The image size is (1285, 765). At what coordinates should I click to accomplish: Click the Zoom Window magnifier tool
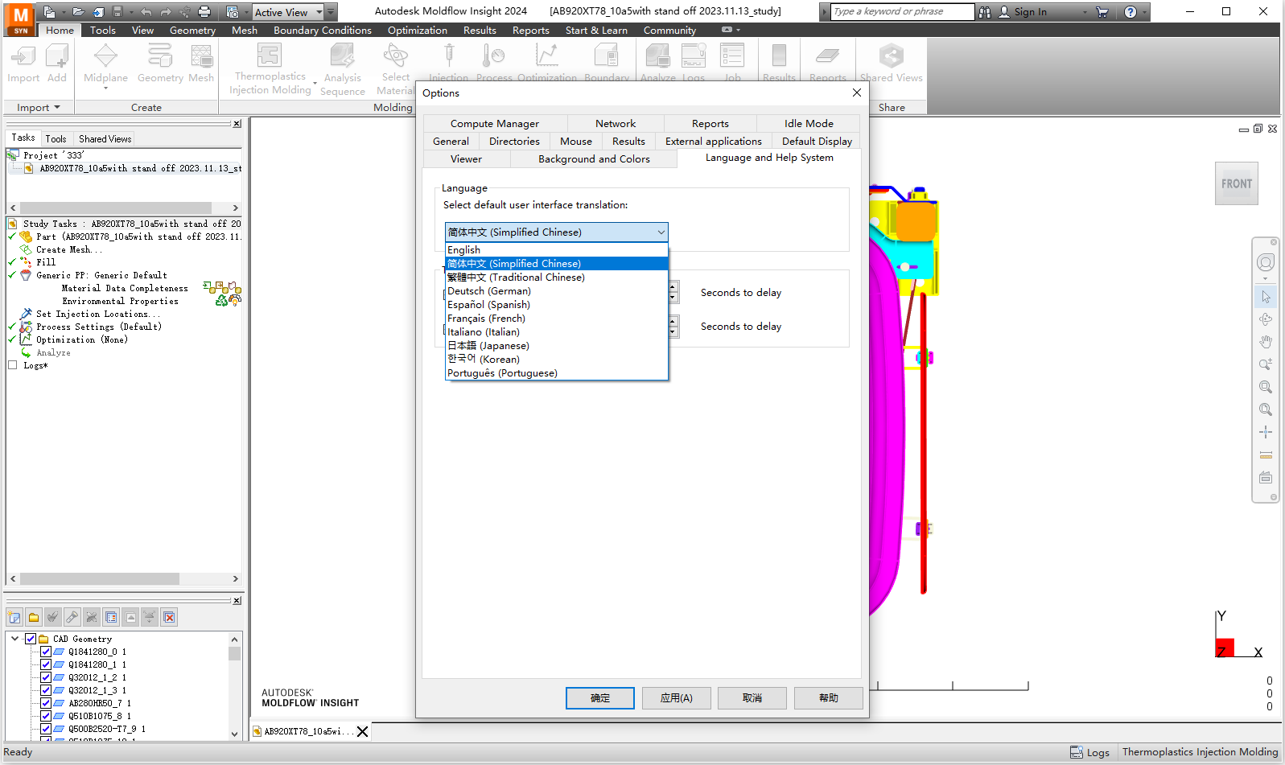pos(1266,387)
